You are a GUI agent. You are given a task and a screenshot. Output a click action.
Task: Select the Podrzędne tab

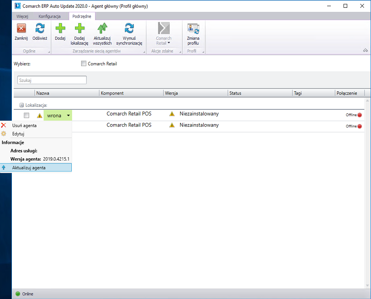point(82,16)
